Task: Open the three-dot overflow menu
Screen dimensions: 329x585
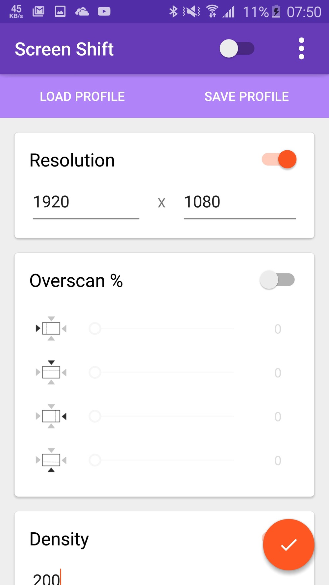Action: point(301,49)
